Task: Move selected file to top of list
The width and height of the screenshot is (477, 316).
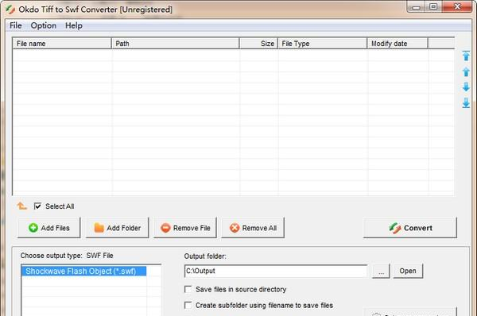Action: click(466, 56)
